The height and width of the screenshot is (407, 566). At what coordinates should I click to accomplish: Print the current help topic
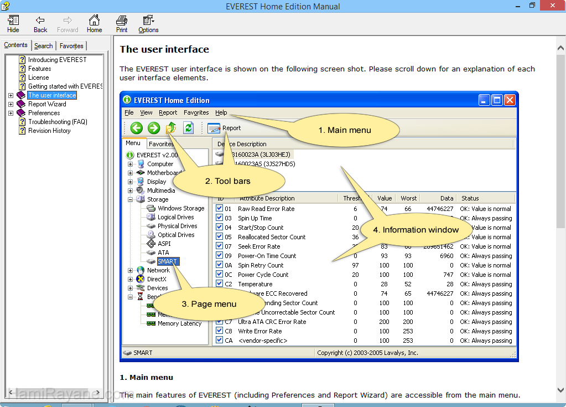[122, 24]
